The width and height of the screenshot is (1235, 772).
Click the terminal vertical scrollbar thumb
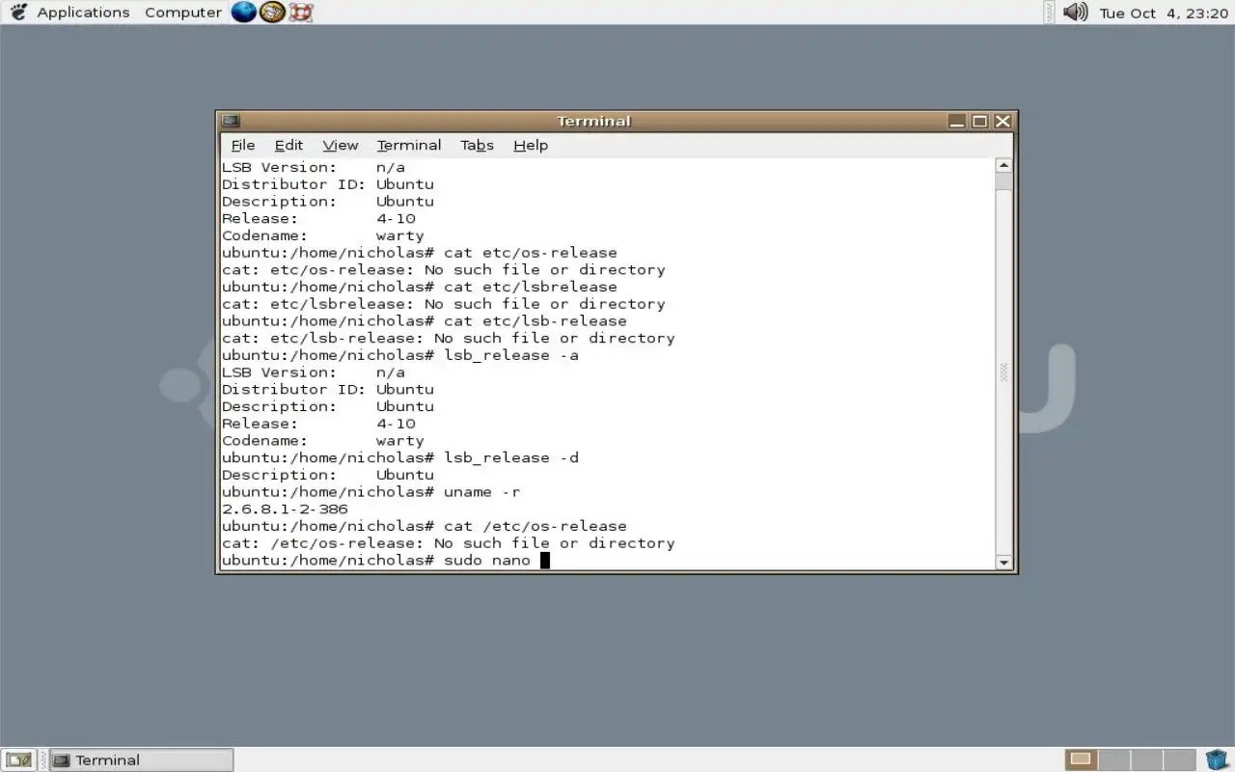point(1003,372)
